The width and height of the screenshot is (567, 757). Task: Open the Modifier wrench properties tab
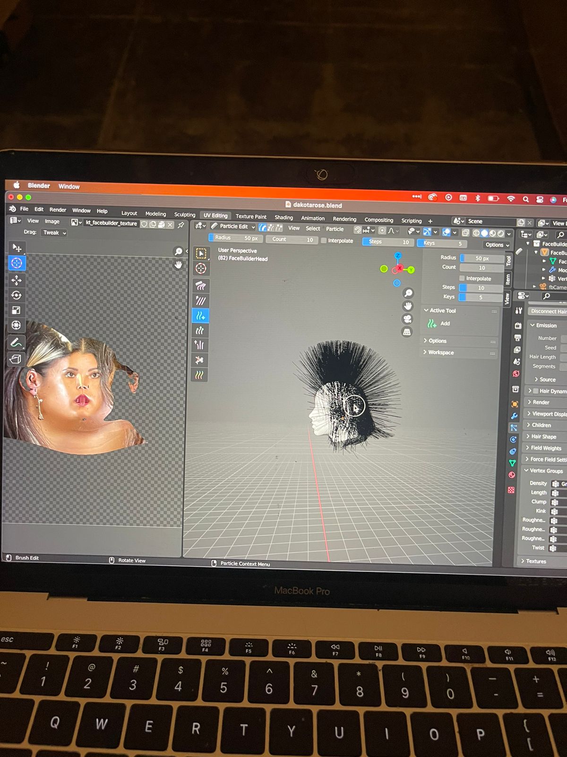point(514,416)
